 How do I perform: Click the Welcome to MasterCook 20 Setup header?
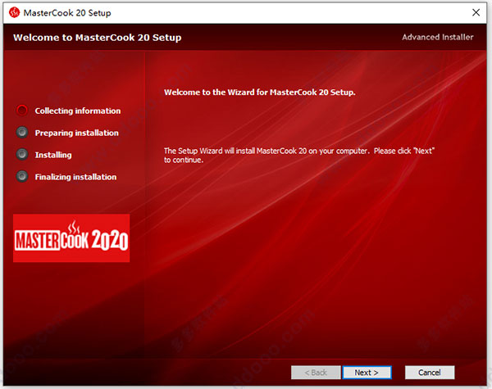98,38
